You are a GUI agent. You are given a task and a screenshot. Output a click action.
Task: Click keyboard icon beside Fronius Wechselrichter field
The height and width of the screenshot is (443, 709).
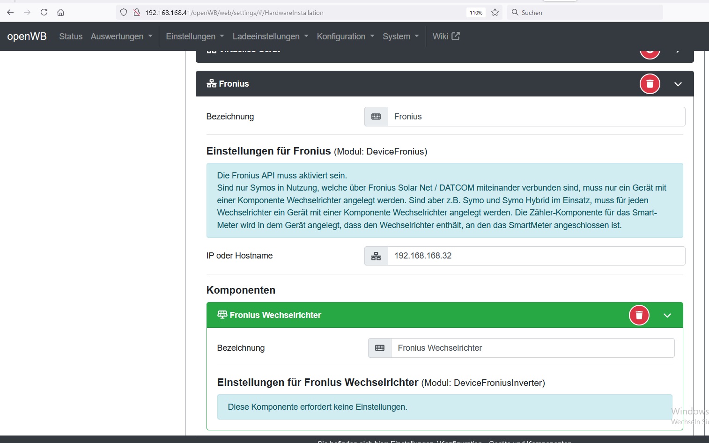(x=380, y=348)
